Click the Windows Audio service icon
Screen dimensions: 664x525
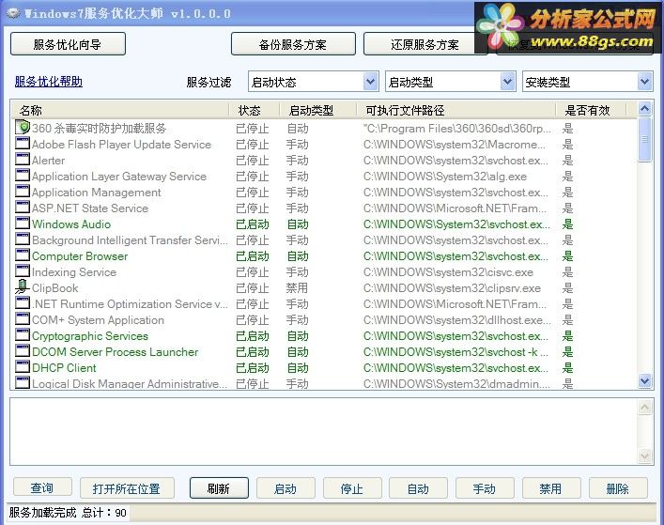point(23,224)
